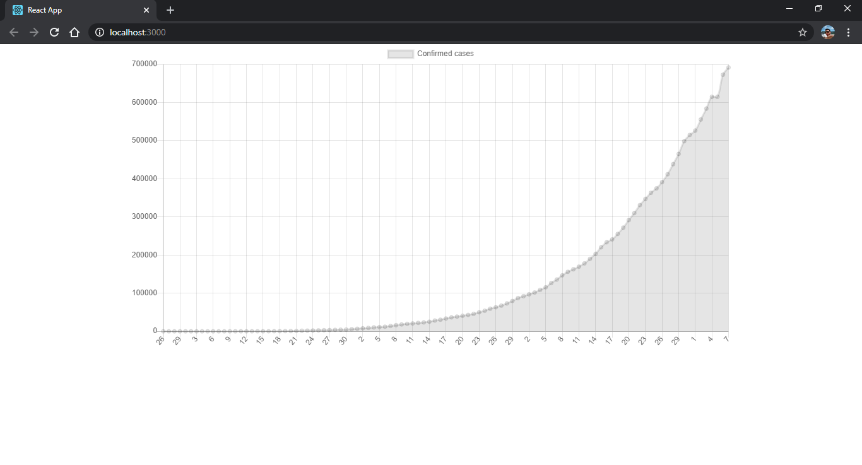862x465 pixels.
Task: Bookmark this page with the star icon
Action: 803,32
